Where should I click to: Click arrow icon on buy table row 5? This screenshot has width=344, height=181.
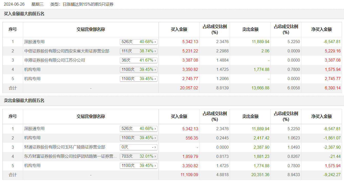click(x=155, y=79)
